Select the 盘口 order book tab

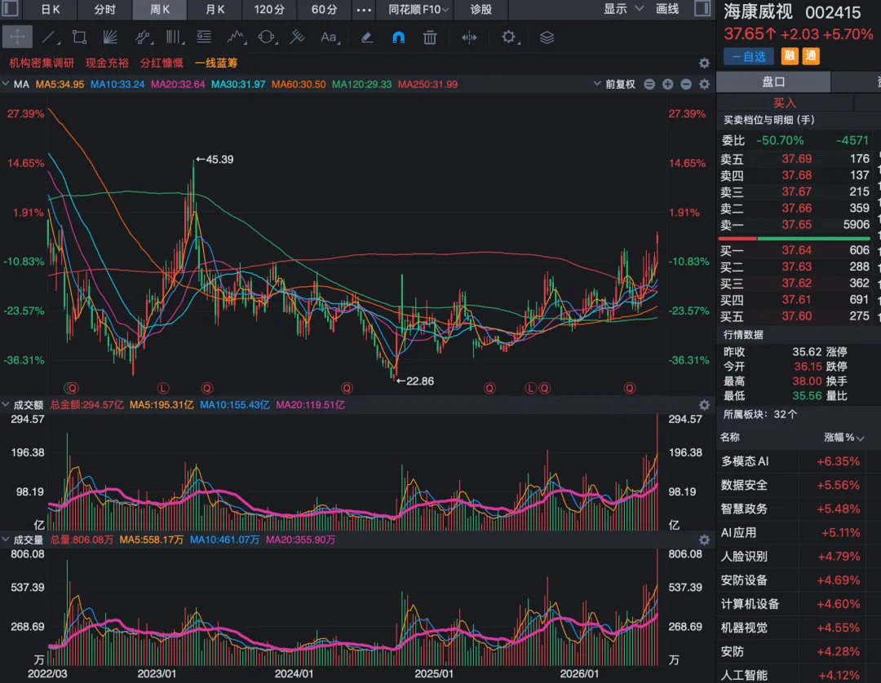[773, 82]
